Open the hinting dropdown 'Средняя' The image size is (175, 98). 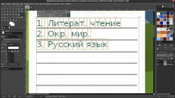click(13, 44)
